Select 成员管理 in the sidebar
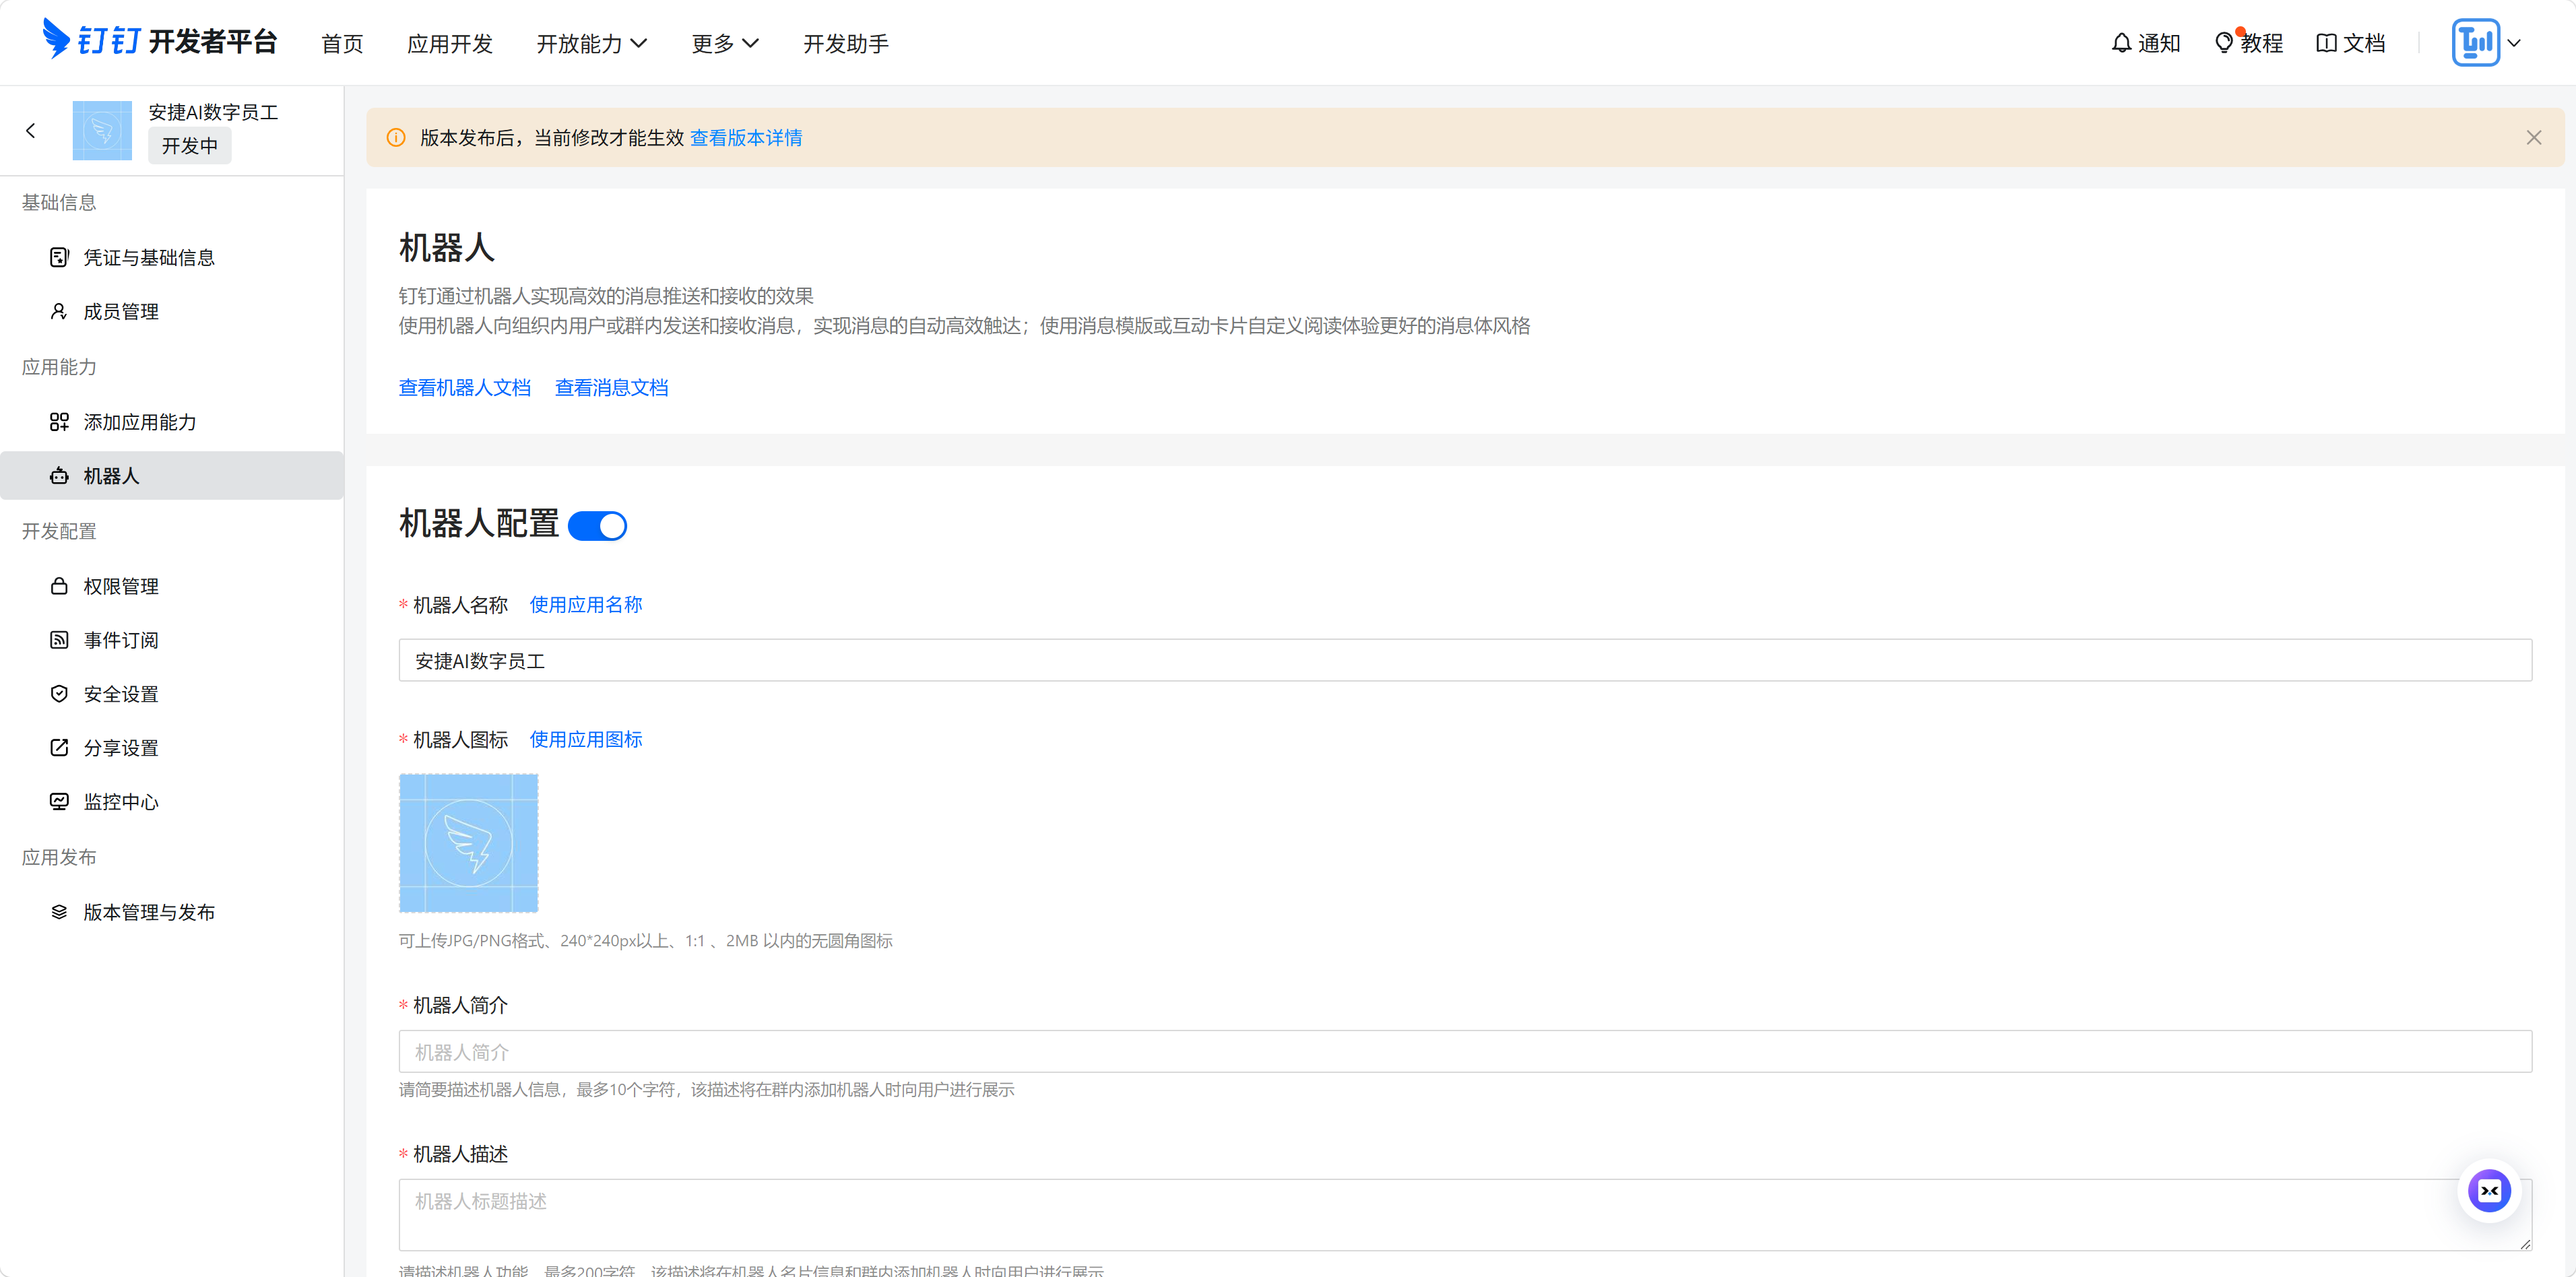Image resolution: width=2576 pixels, height=1277 pixels. click(172, 312)
